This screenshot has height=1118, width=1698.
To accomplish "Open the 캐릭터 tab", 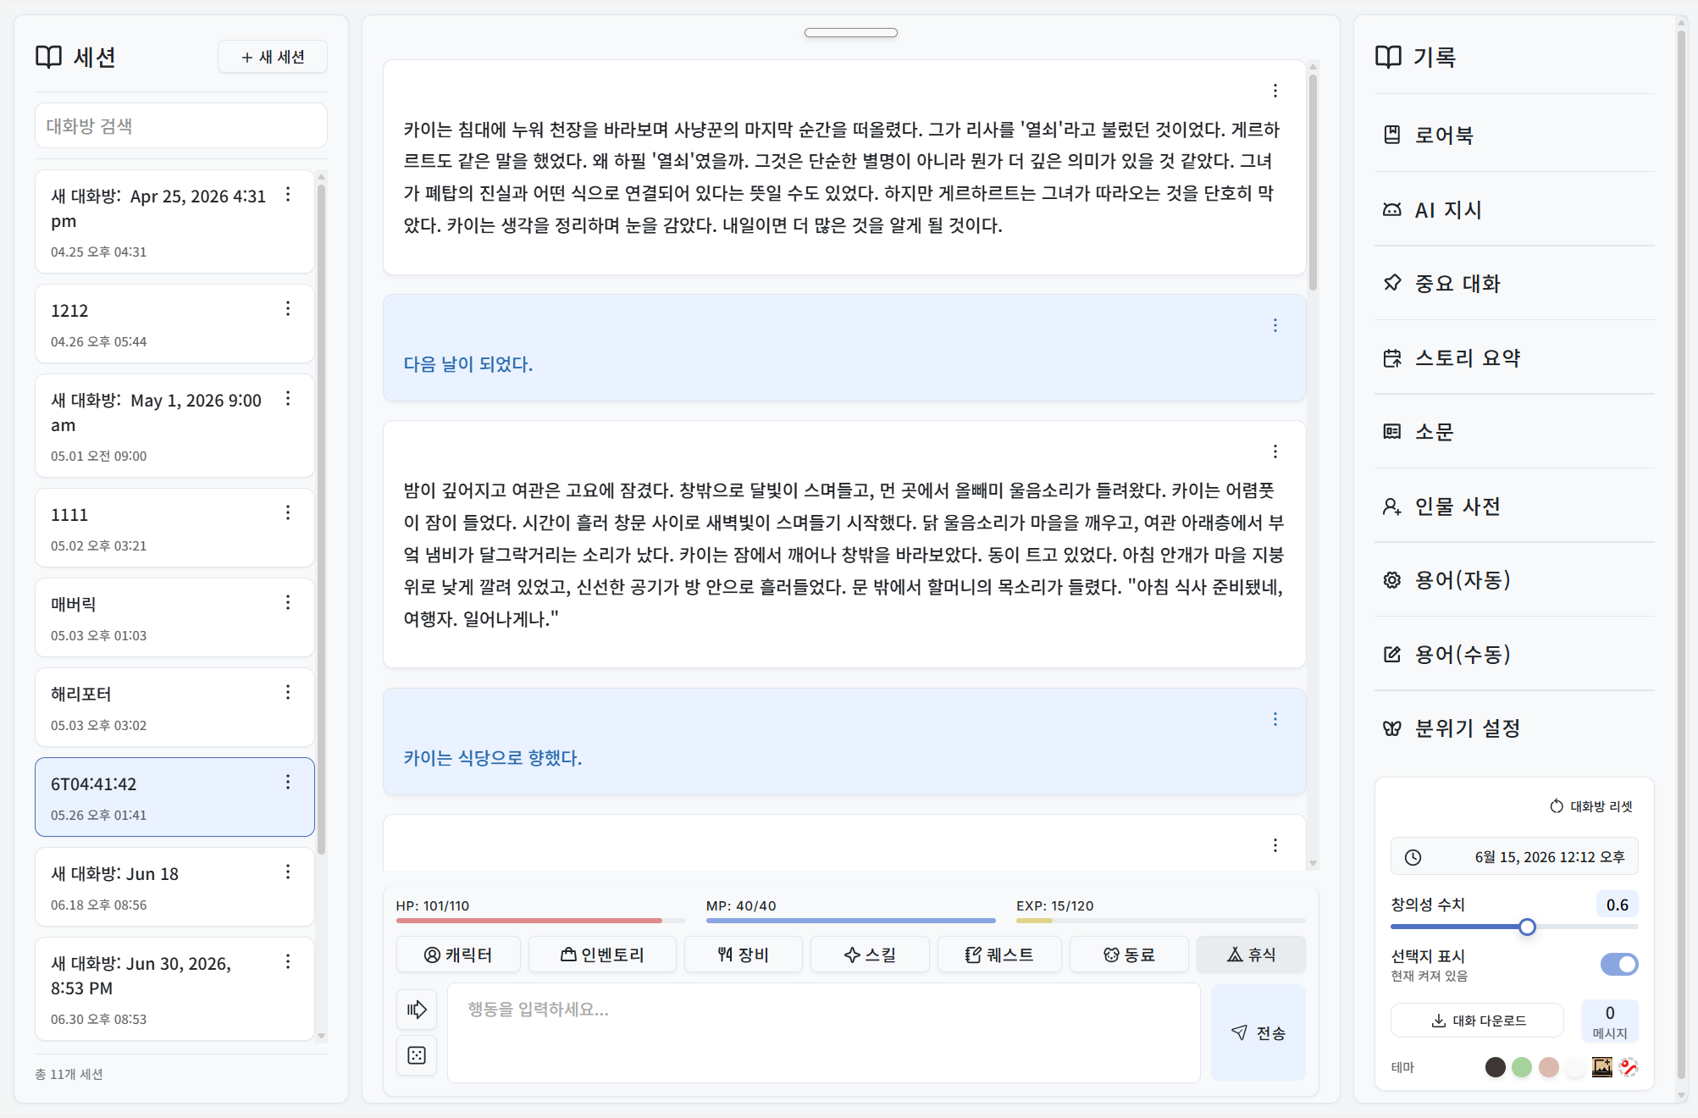I will pyautogui.click(x=458, y=955).
